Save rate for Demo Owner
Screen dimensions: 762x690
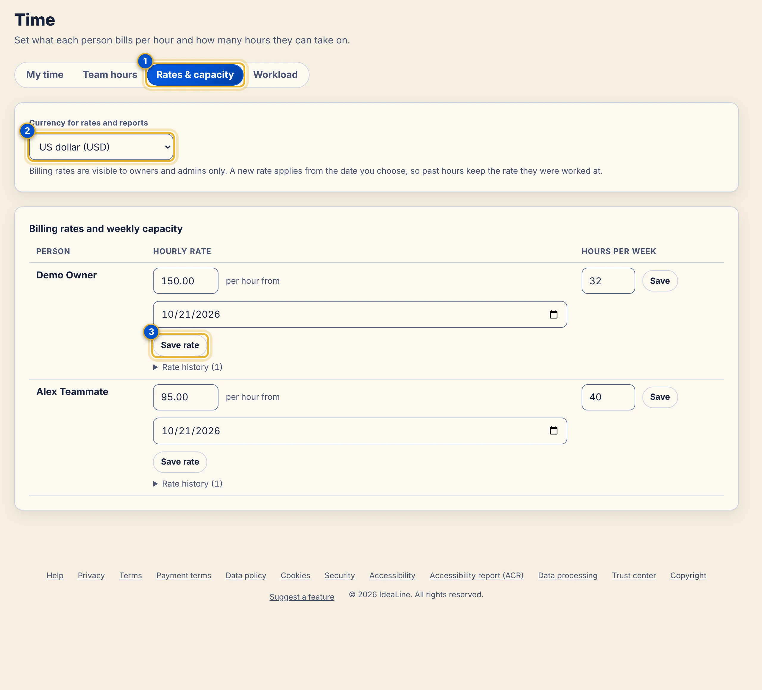(x=180, y=345)
